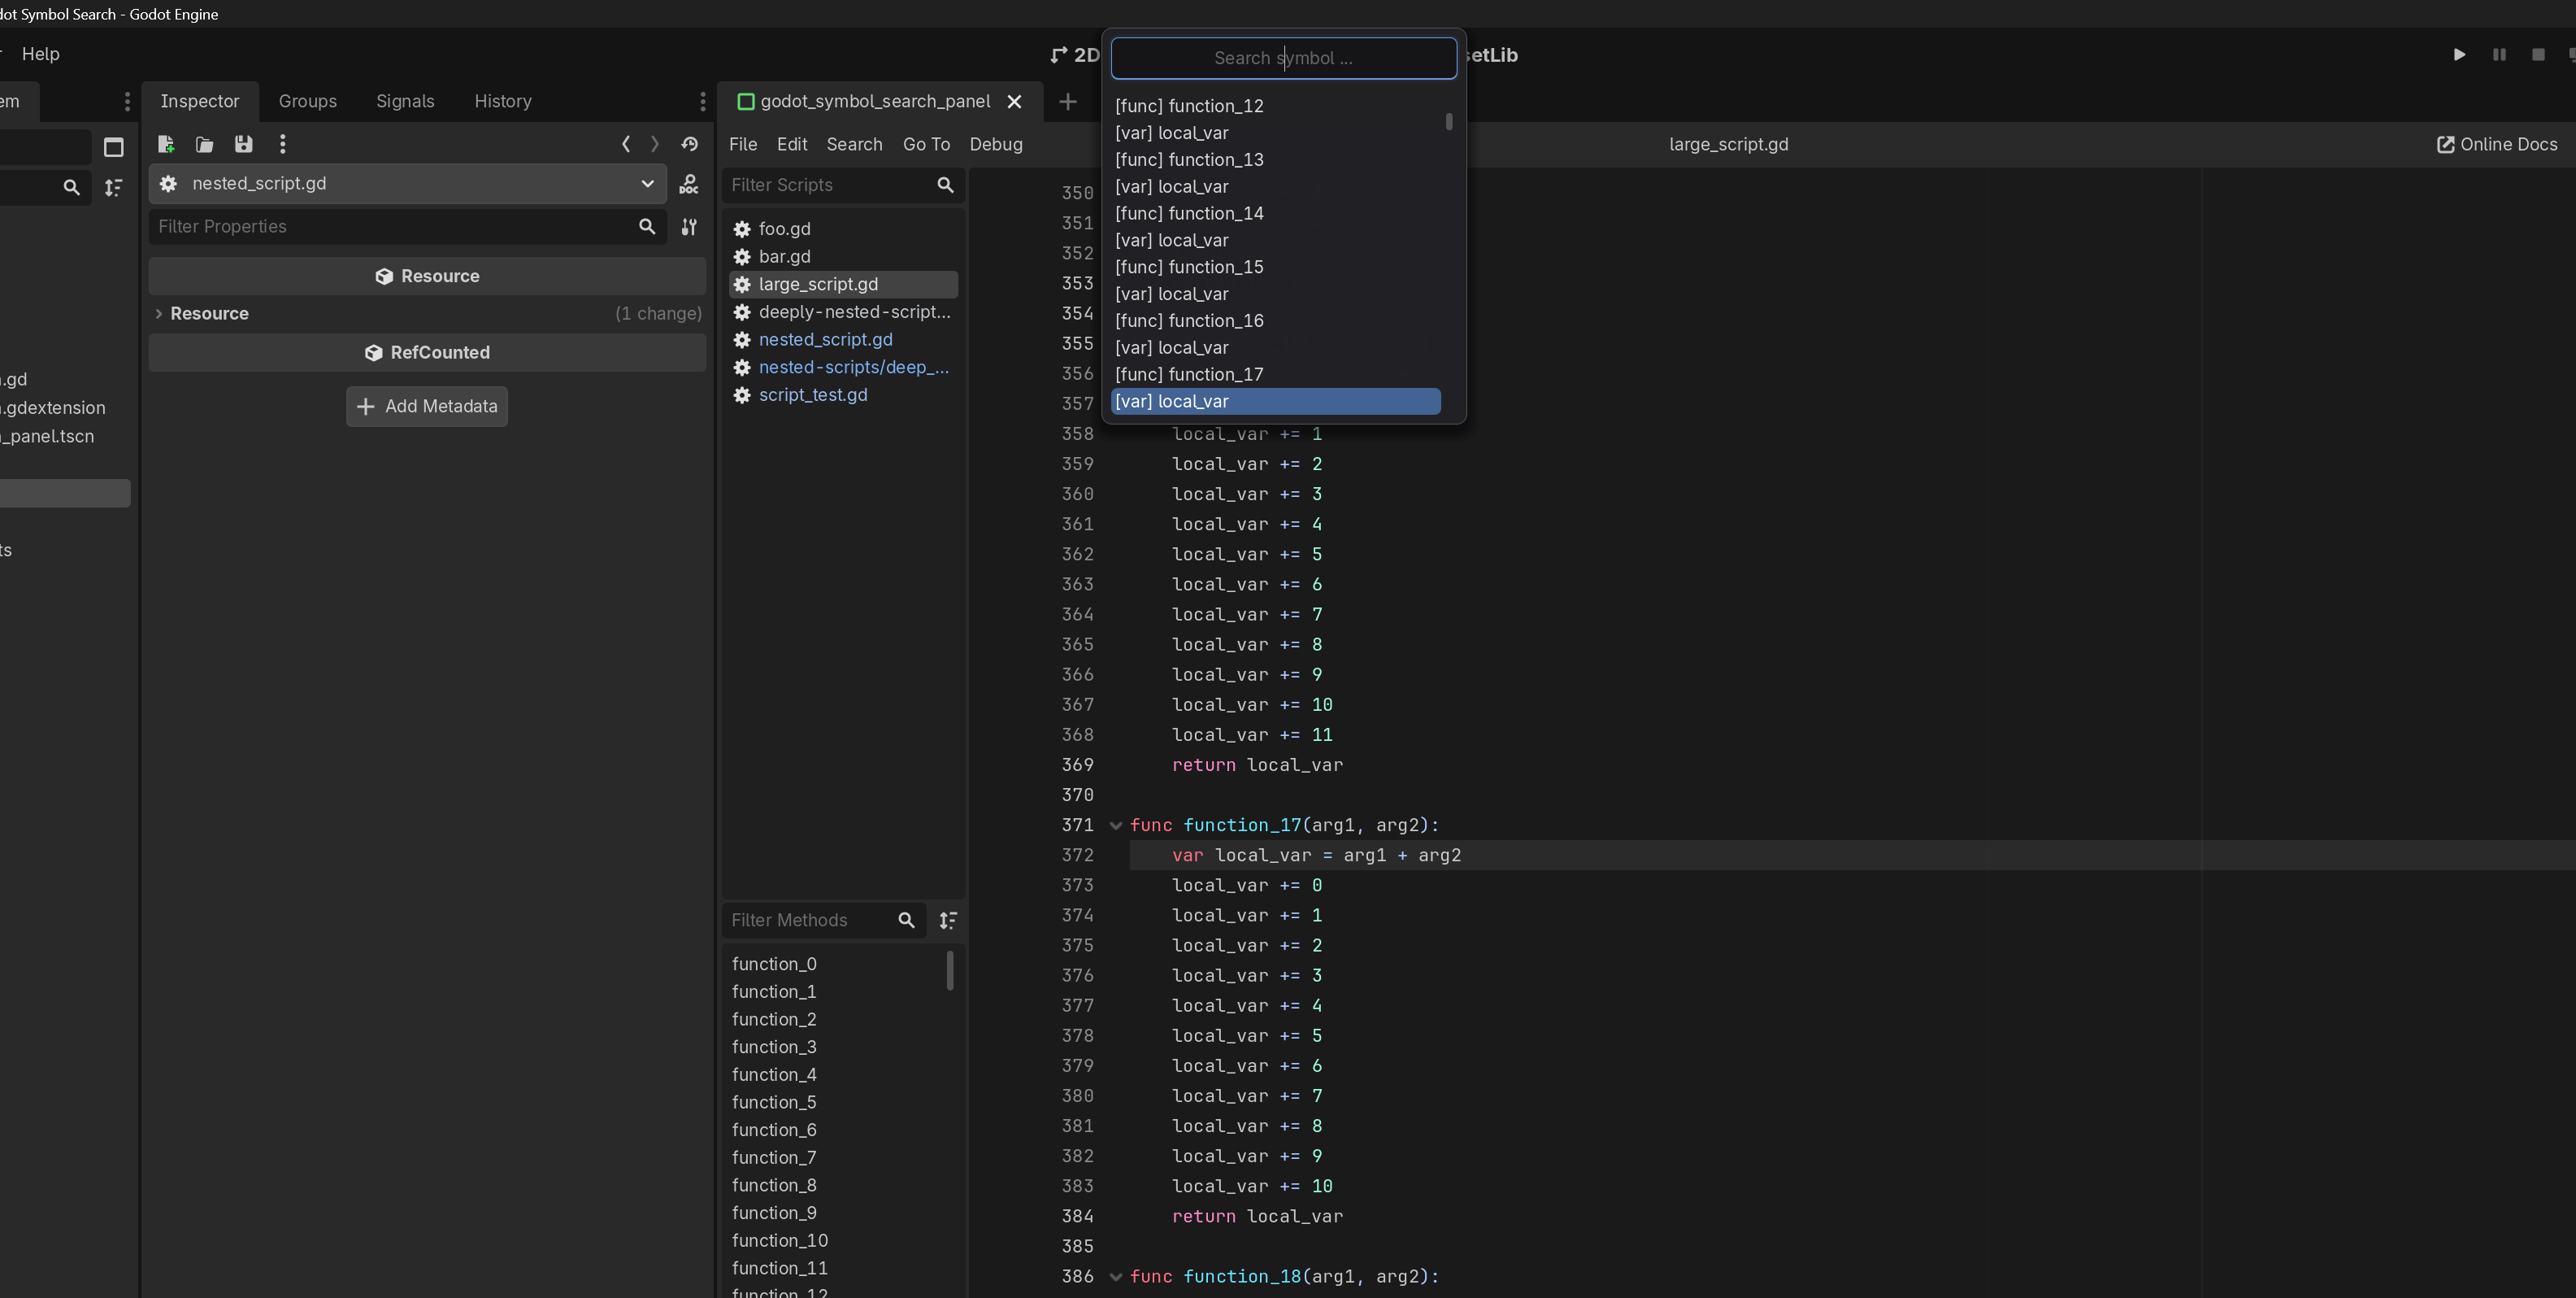Open the Help menu

[x=41, y=54]
